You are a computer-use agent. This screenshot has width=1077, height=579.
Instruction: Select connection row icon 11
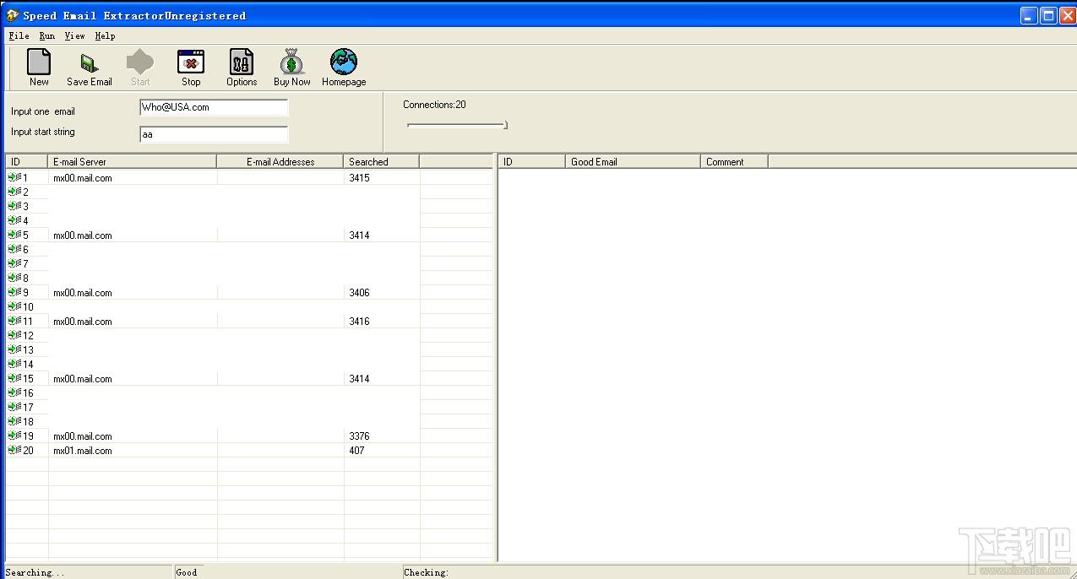pos(14,321)
